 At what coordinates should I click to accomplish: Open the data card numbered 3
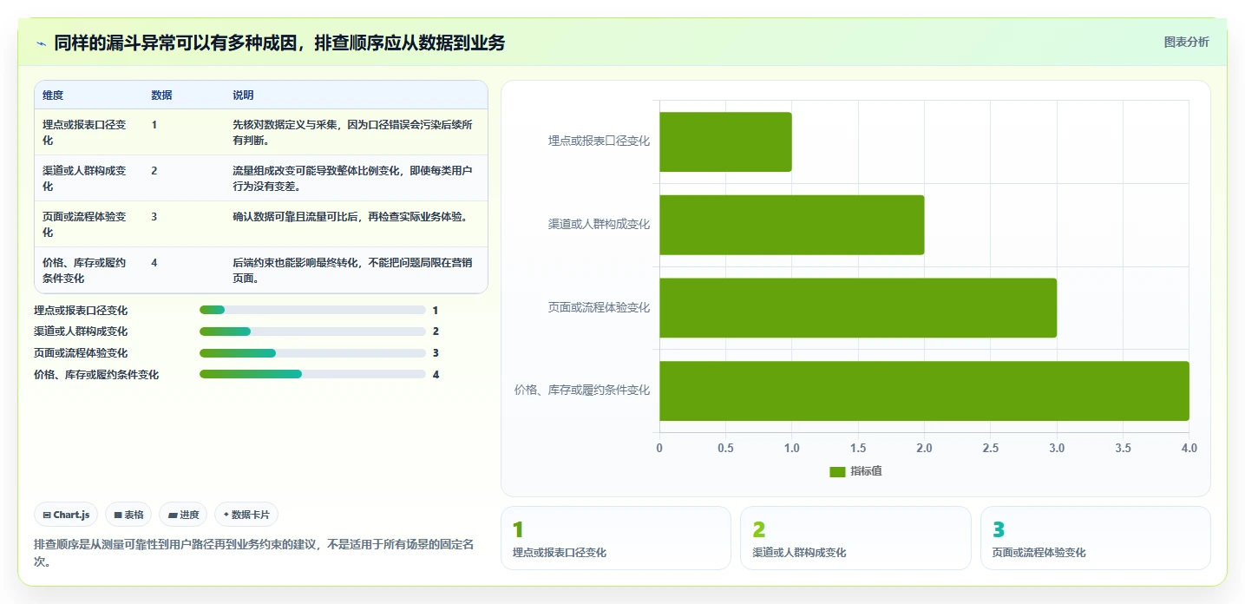[x=1096, y=538]
